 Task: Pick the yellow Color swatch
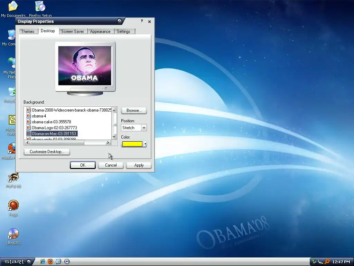132,144
